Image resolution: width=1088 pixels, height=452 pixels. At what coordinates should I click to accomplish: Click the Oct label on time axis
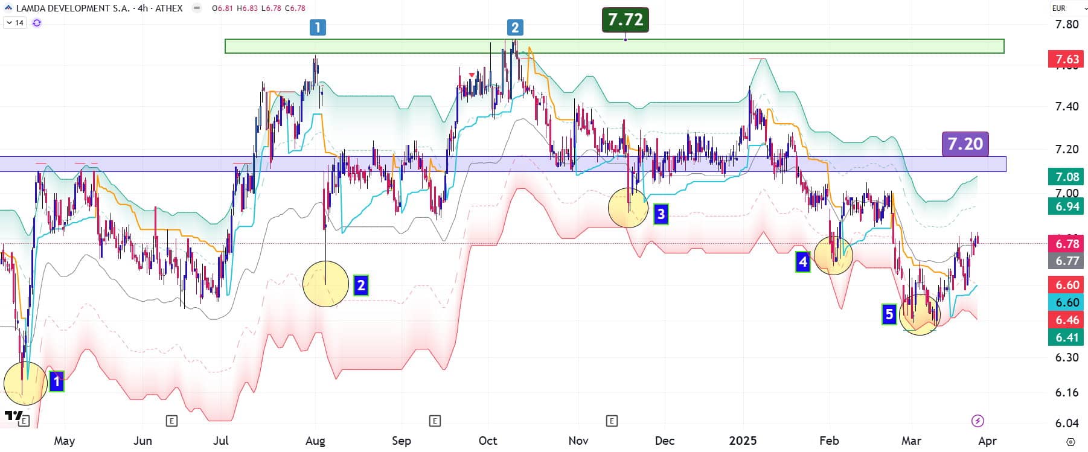[488, 441]
